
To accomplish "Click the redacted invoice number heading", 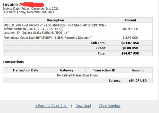I will click(x=23, y=4).
